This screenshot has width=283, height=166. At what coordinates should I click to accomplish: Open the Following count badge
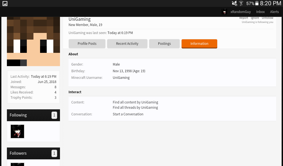54,115
